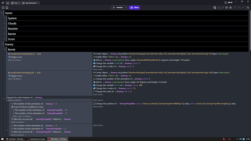Expand the Bomb group
The image size is (251, 141).
(4, 49)
